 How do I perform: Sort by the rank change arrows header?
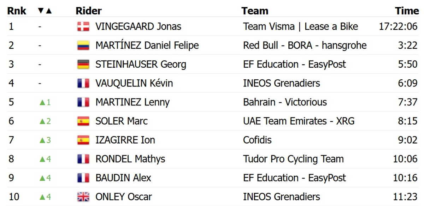tap(45, 11)
